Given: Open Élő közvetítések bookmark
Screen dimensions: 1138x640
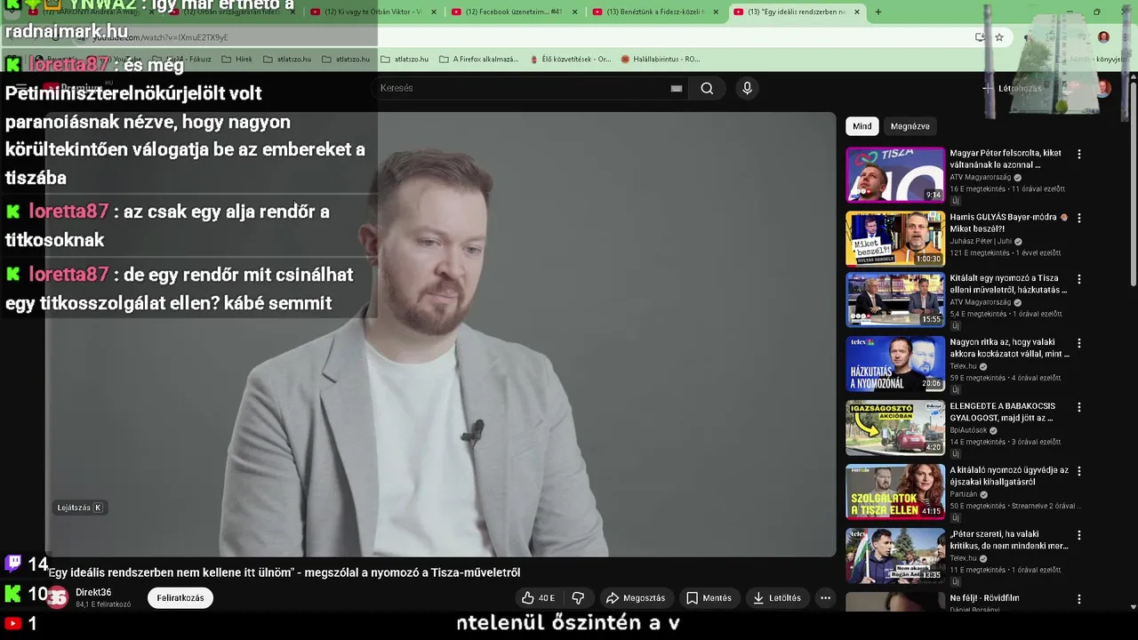Looking at the screenshot, I should click(570, 60).
